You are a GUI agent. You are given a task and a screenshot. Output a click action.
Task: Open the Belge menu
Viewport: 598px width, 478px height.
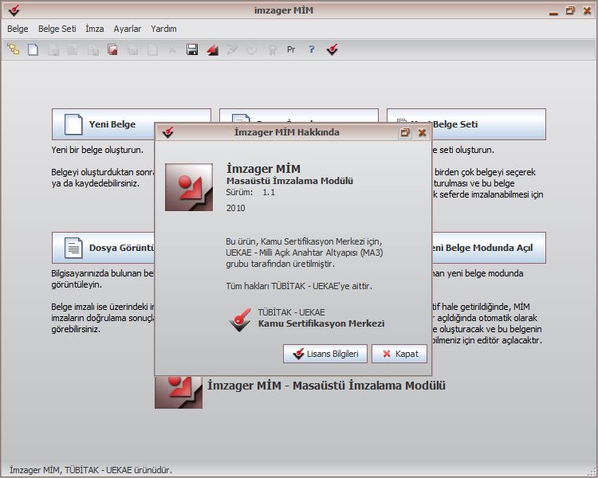[x=18, y=29]
